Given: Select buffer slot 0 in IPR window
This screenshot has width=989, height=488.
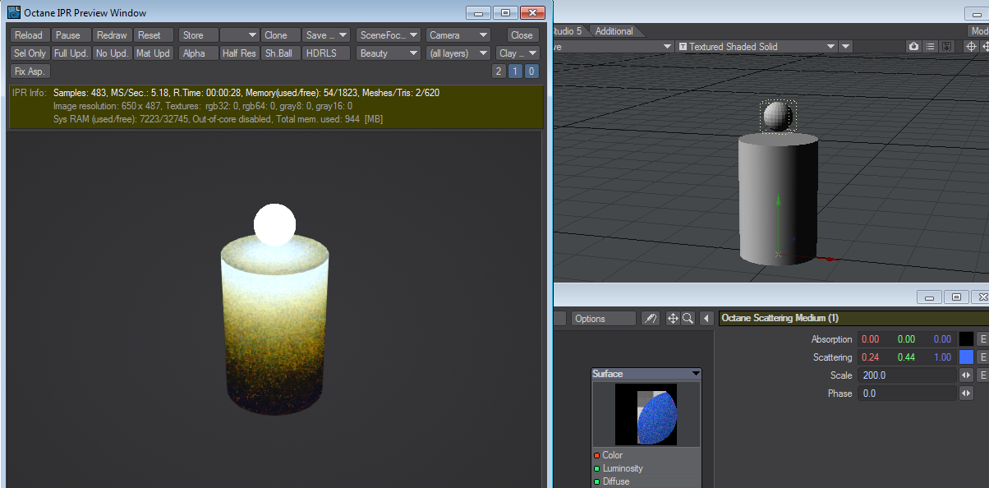Looking at the screenshot, I should [531, 71].
